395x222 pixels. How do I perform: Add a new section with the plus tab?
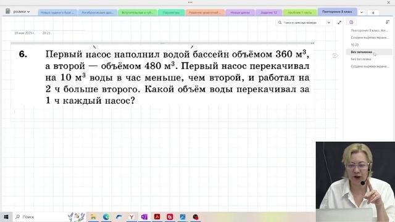coord(373,12)
